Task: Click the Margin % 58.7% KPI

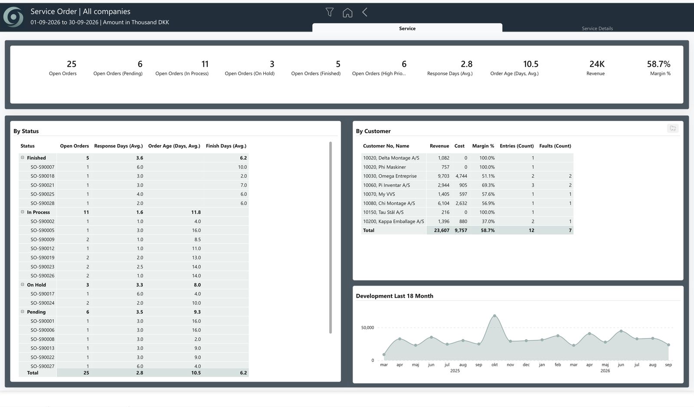Action: [x=659, y=68]
